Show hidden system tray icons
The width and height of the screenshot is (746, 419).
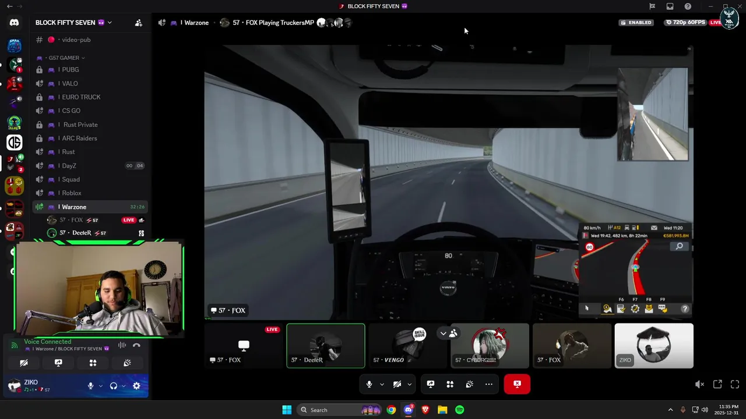click(670, 410)
